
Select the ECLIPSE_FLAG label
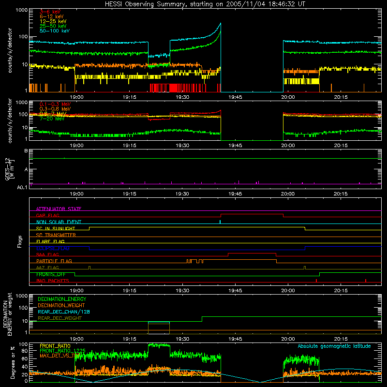click(53, 248)
